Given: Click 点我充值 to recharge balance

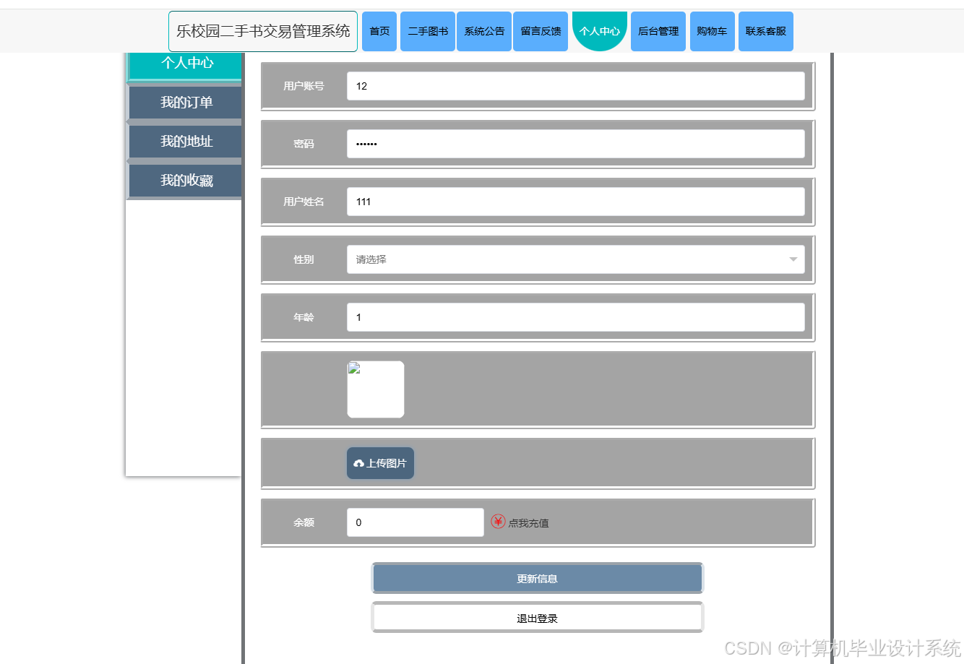Looking at the screenshot, I should point(529,522).
